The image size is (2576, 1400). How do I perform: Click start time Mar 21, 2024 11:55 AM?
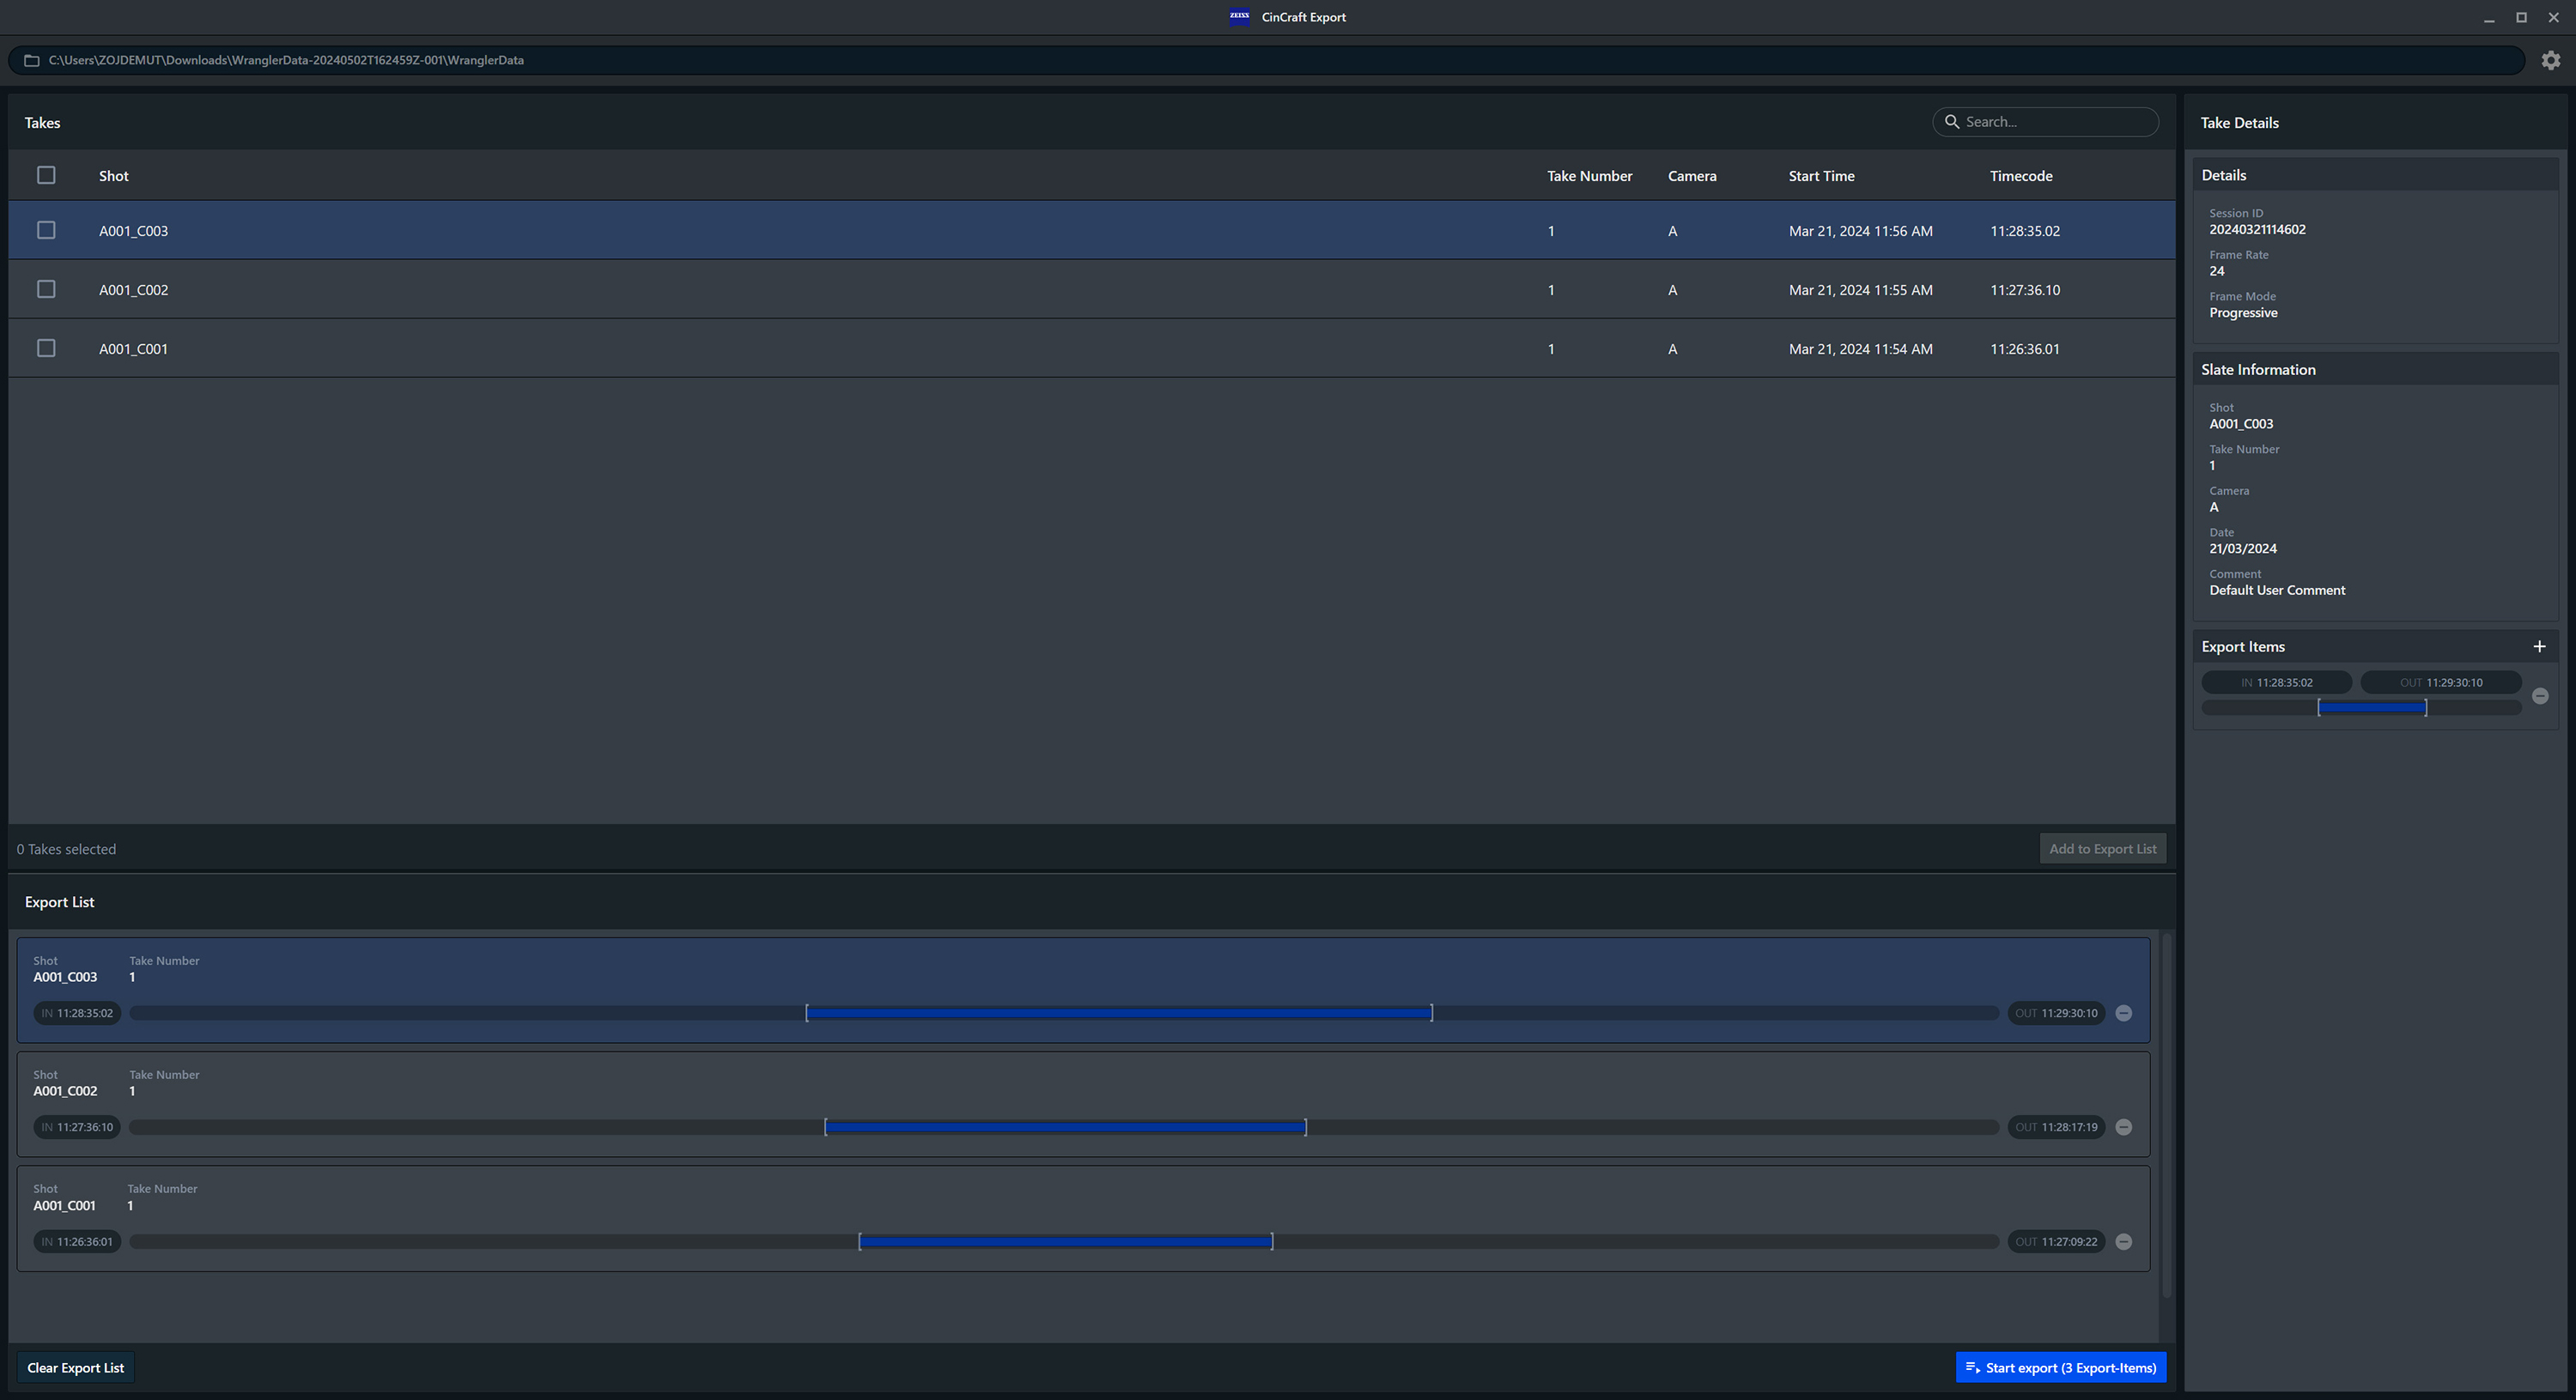click(x=1860, y=290)
